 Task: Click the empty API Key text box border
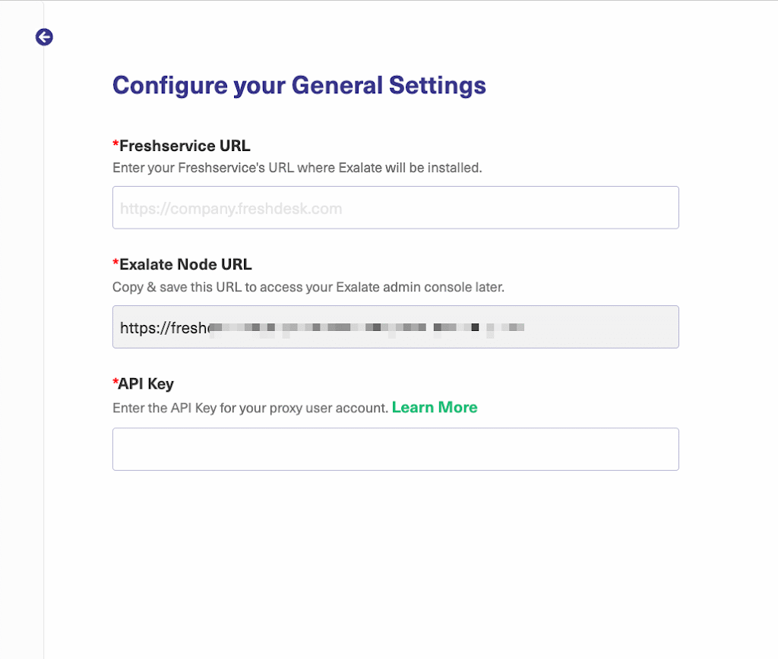(x=395, y=430)
